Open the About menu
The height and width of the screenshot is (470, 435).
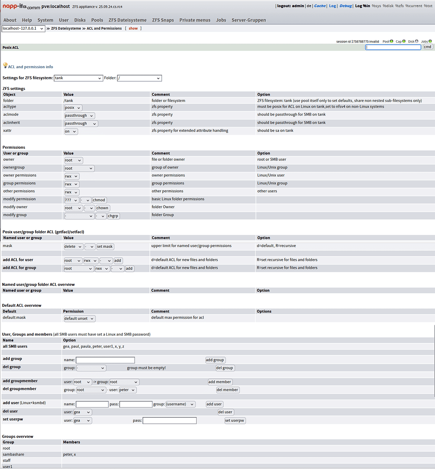click(x=10, y=20)
